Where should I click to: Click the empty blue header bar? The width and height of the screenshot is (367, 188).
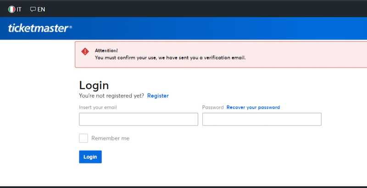point(220,28)
